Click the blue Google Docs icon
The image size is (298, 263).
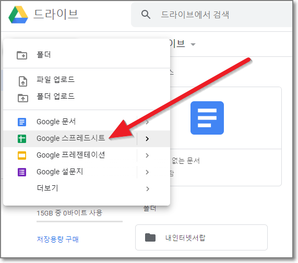click(22, 122)
